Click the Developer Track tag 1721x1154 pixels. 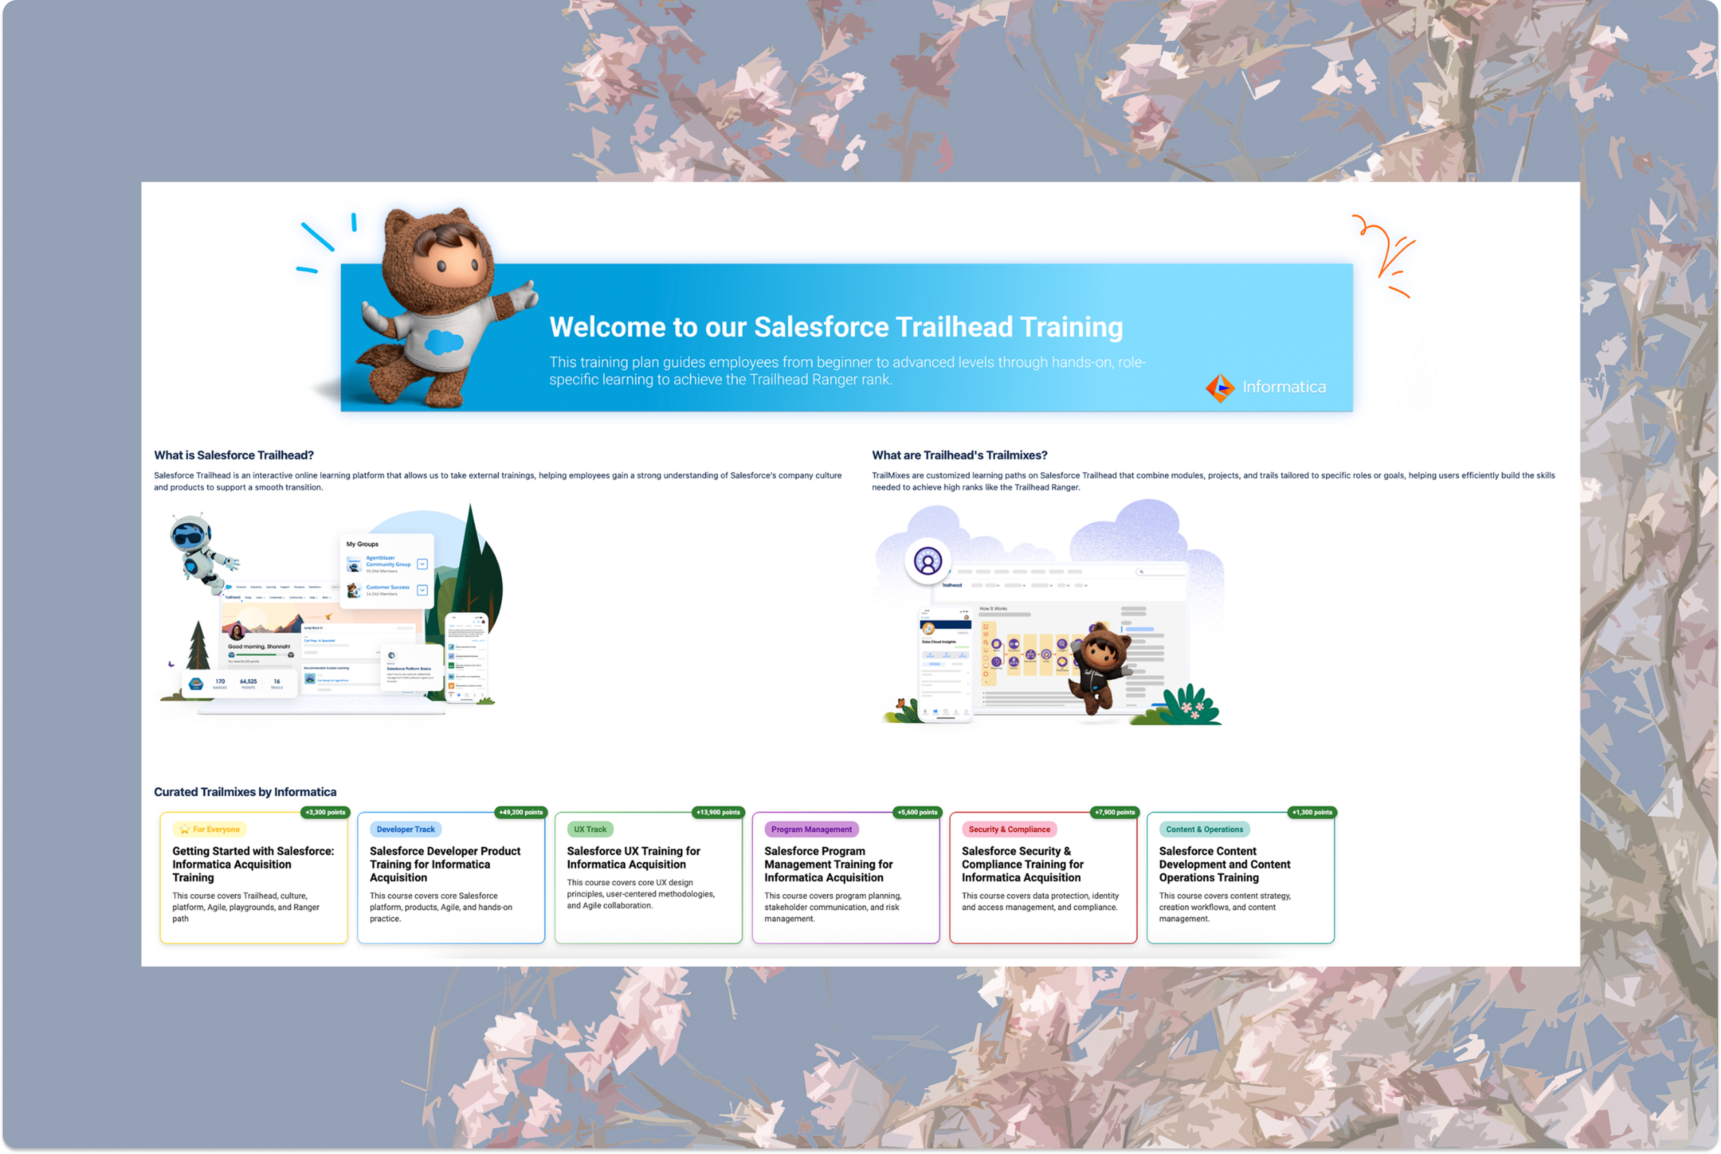[405, 829]
